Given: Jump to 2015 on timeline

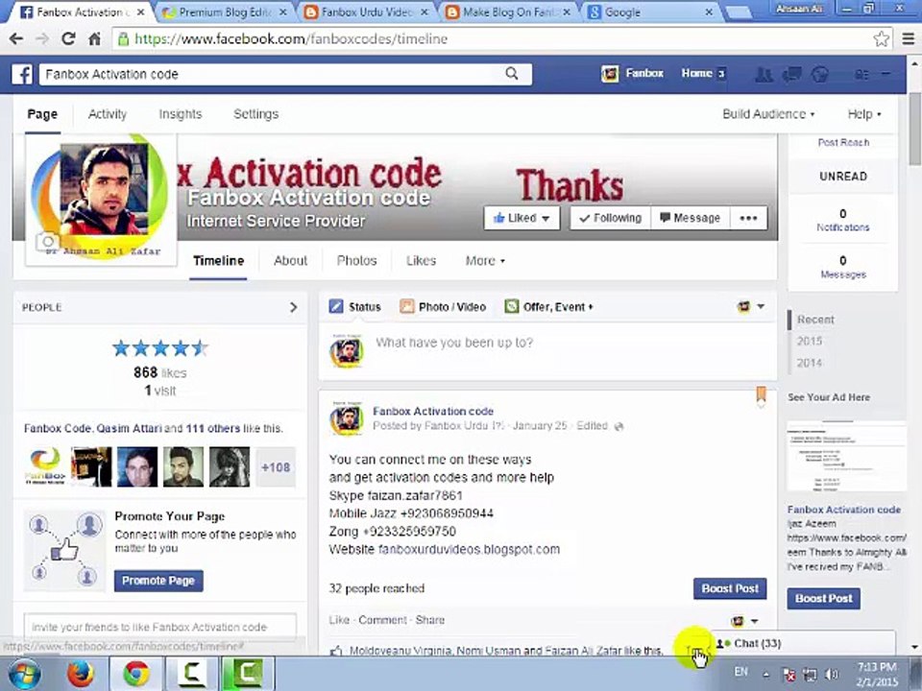Looking at the screenshot, I should tap(809, 342).
